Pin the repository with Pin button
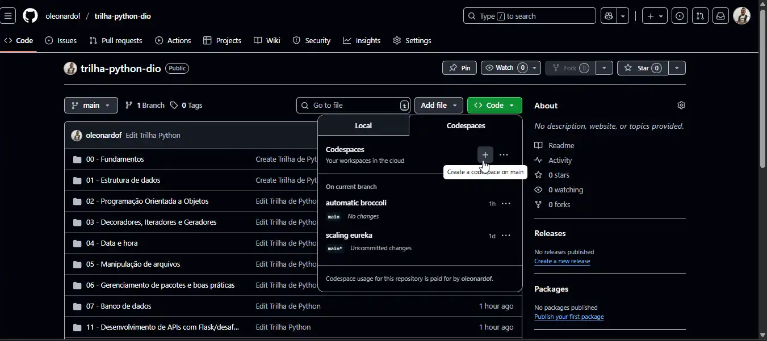Image resolution: width=767 pixels, height=341 pixels. point(459,68)
